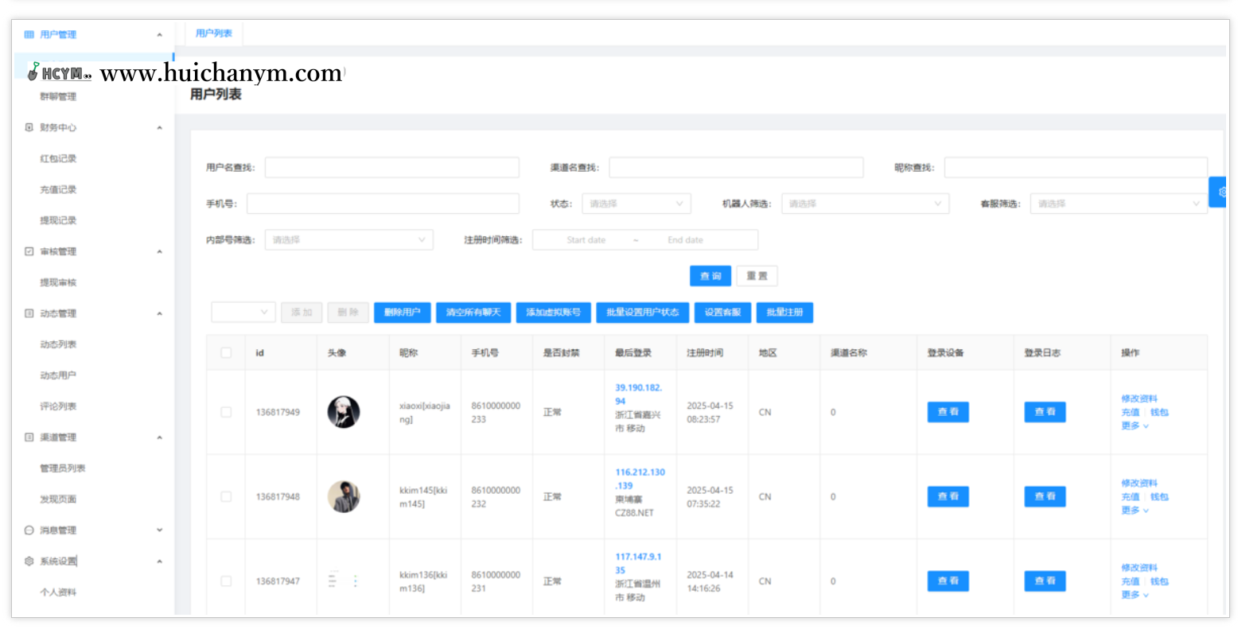
Task: Click the avatar thumbnail of user xiaoxi
Action: (344, 412)
